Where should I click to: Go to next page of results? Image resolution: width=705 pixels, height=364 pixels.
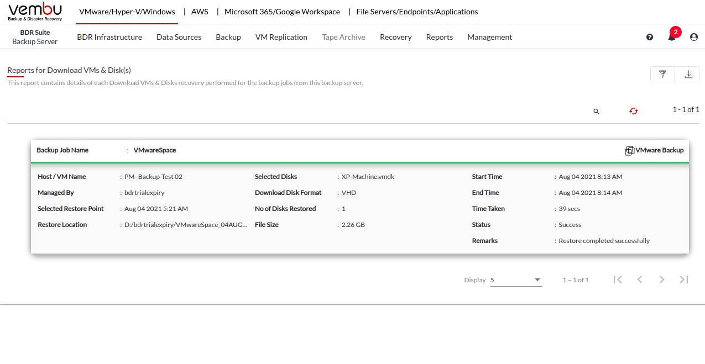(662, 279)
